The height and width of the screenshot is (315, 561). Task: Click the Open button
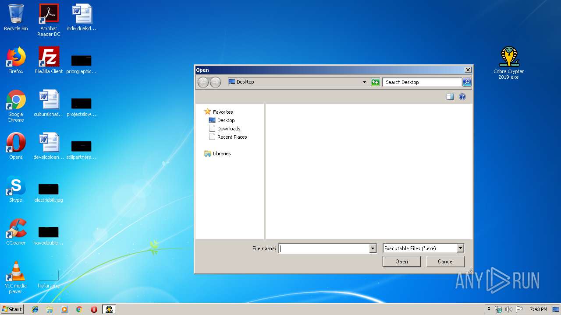pyautogui.click(x=401, y=262)
